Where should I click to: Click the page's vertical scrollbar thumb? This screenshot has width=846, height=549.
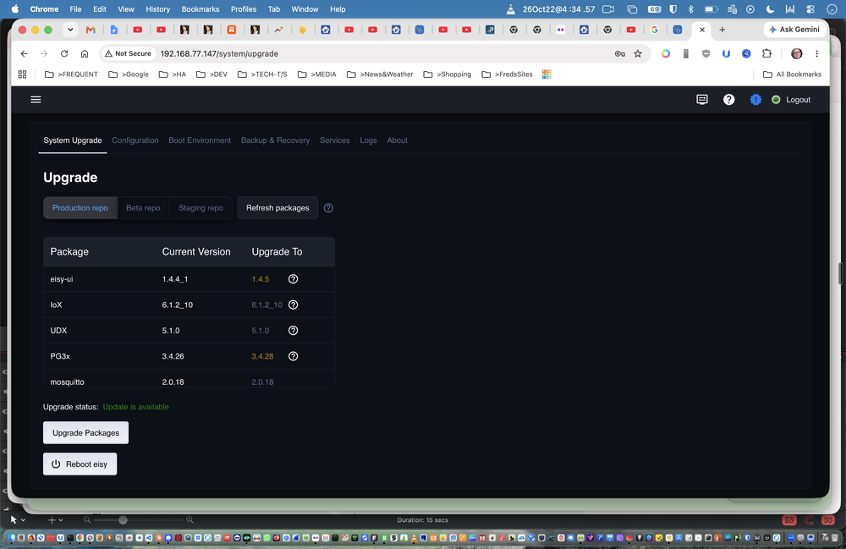coord(839,273)
